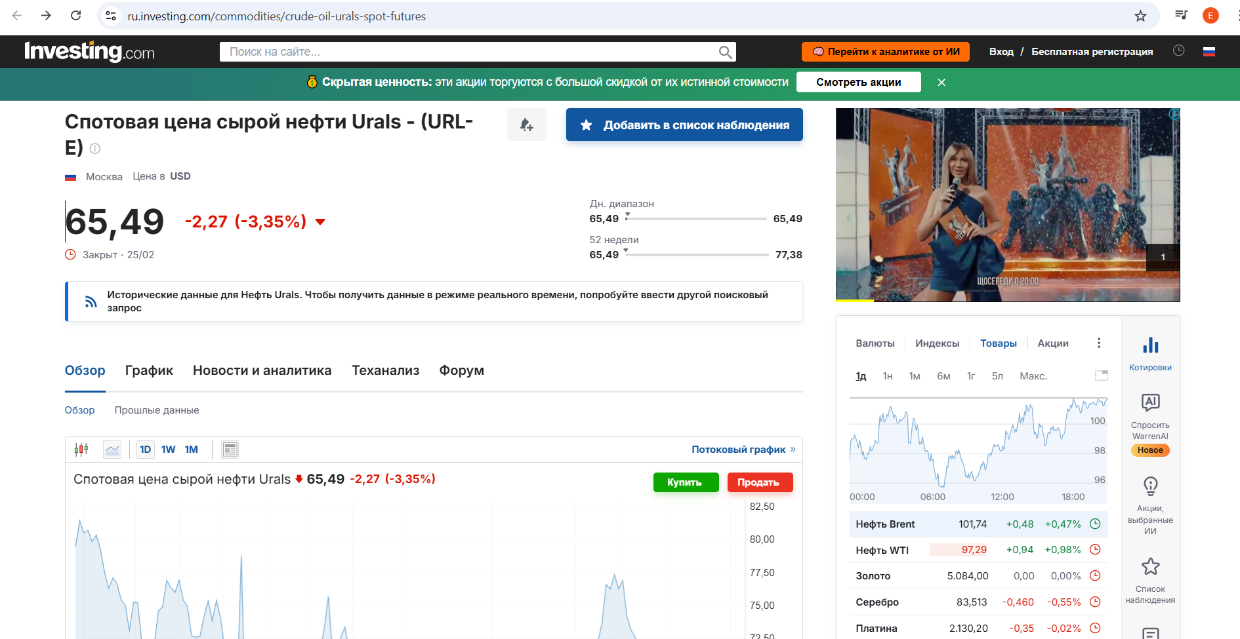This screenshot has width=1240, height=639.
Task: Select the 1W chart interval
Action: point(169,450)
